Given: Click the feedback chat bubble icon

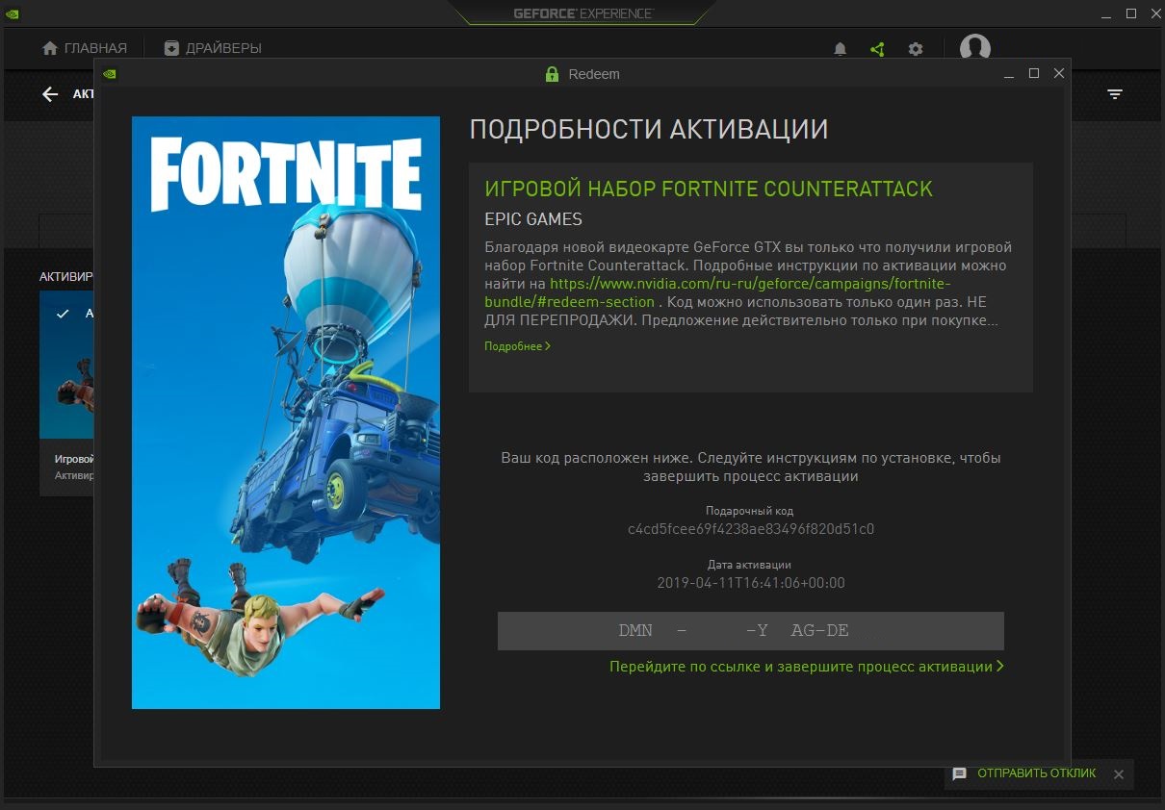Looking at the screenshot, I should point(960,774).
